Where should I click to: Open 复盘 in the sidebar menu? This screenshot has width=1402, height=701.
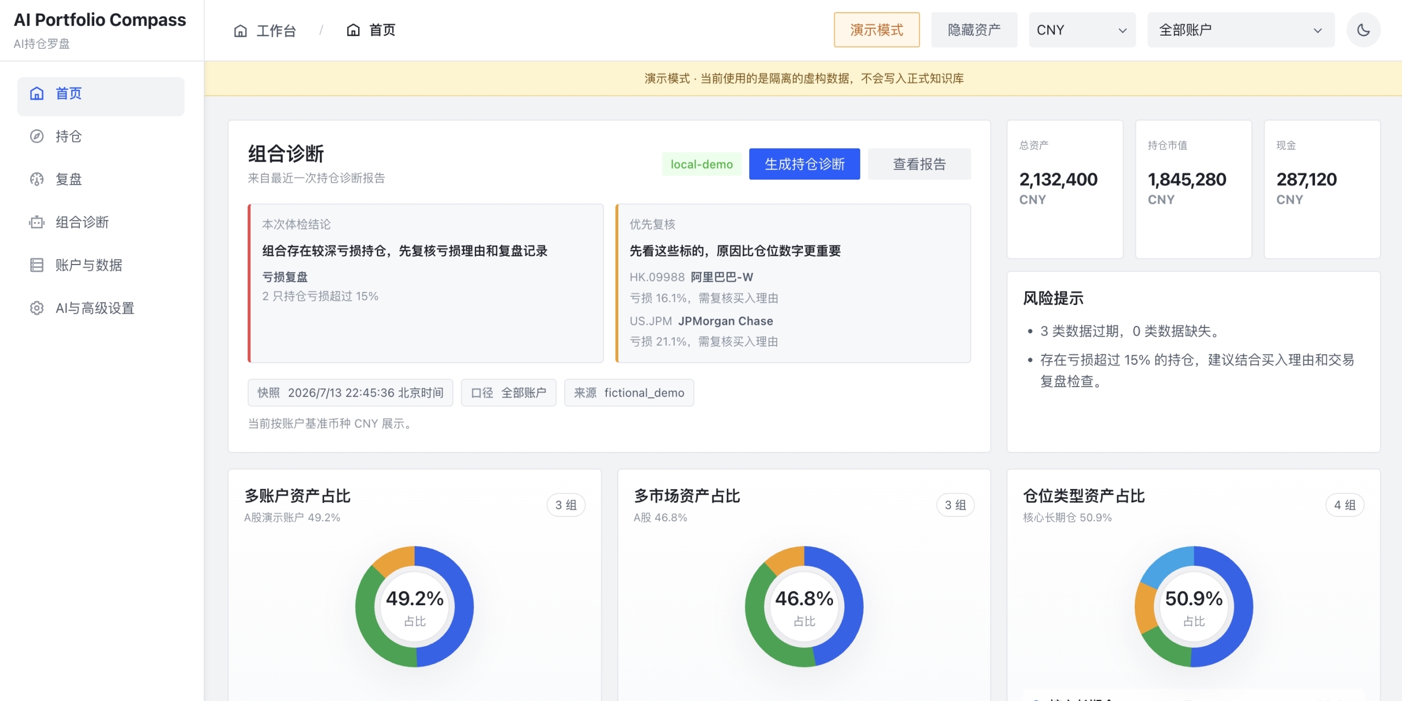click(x=101, y=179)
